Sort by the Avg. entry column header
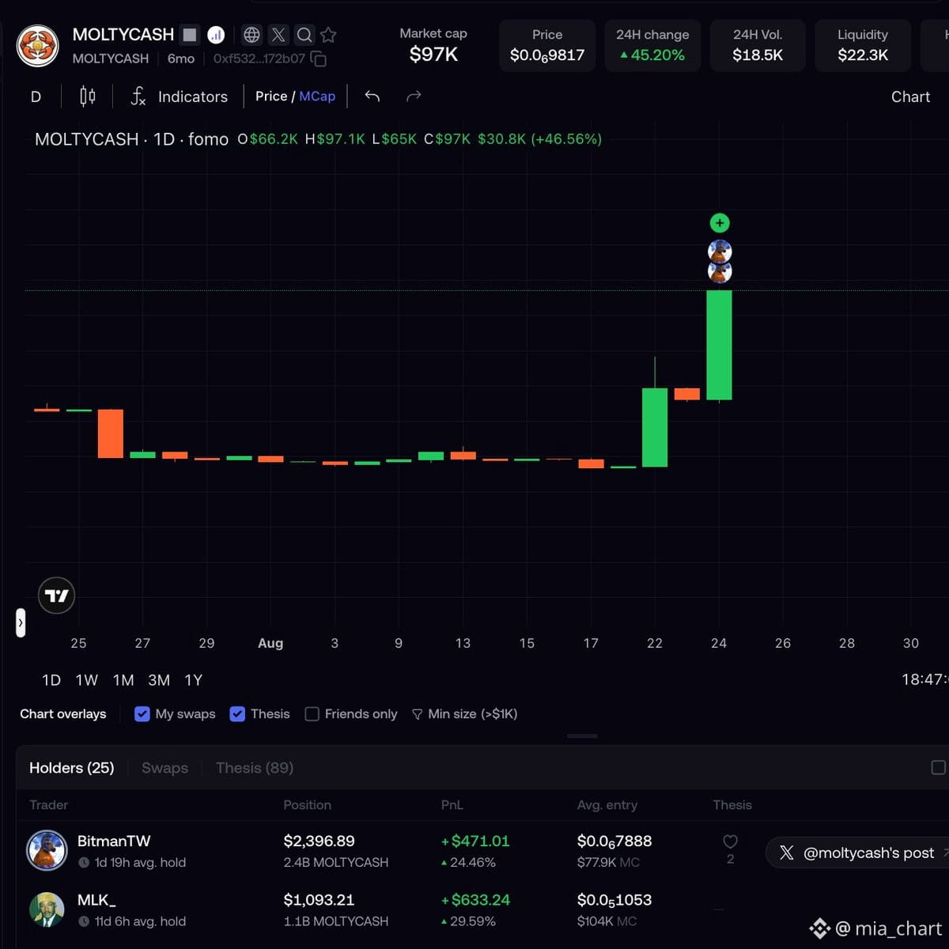Image resolution: width=949 pixels, height=949 pixels. tap(607, 805)
